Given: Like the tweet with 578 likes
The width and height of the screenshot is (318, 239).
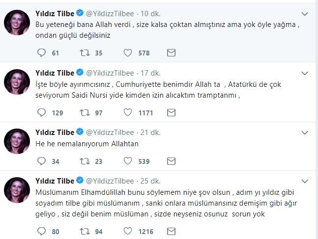Looking at the screenshot, I should (127, 53).
